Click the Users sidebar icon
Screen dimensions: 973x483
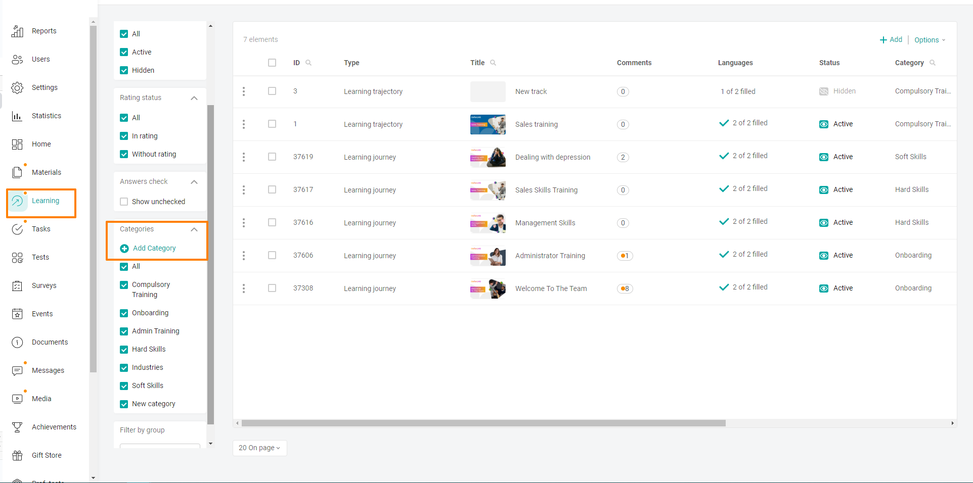[17, 60]
